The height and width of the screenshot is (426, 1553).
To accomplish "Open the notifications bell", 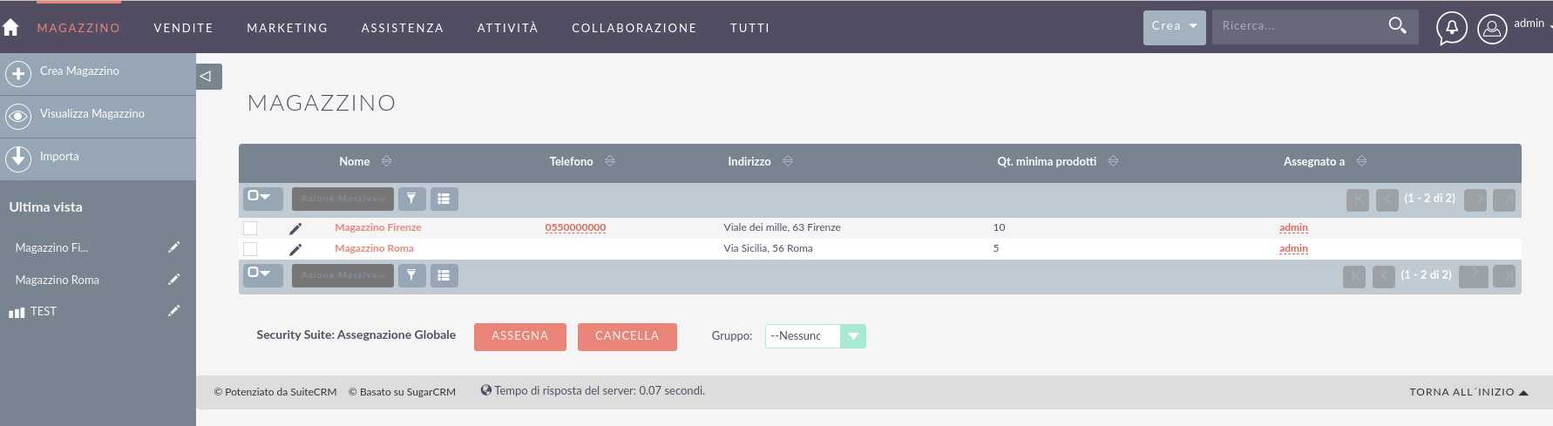I will click(1452, 28).
